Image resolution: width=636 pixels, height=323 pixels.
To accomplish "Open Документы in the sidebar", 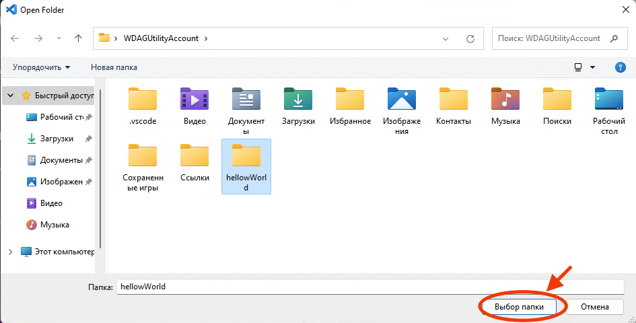I will 60,160.
